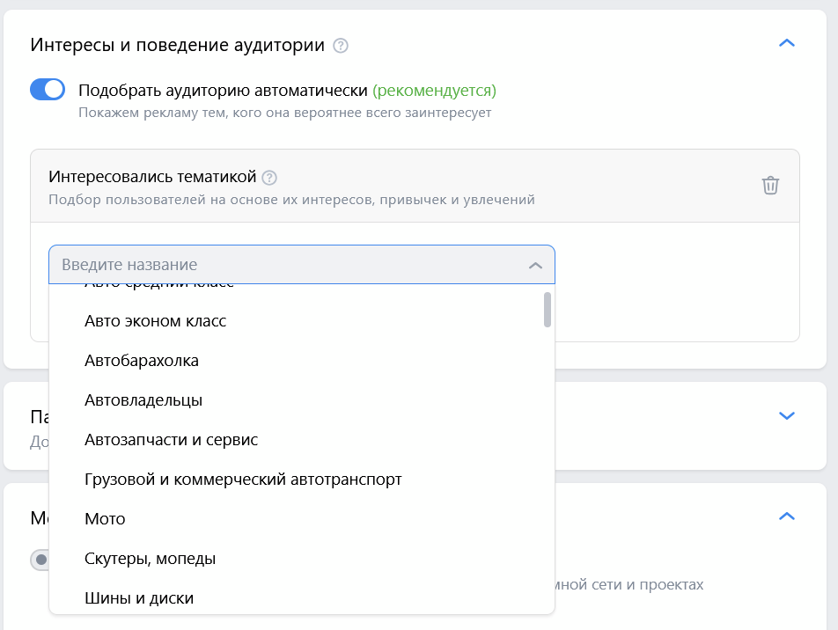838x630 pixels.
Task: Close dropdown list via input chevron arrow
Action: pos(535,265)
